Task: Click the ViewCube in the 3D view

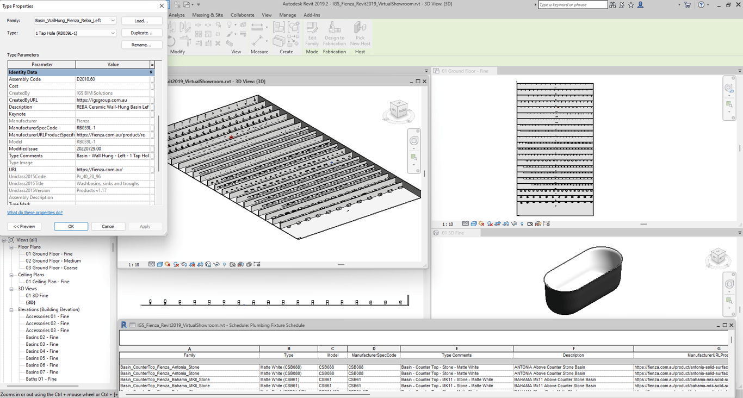Action: (x=399, y=109)
